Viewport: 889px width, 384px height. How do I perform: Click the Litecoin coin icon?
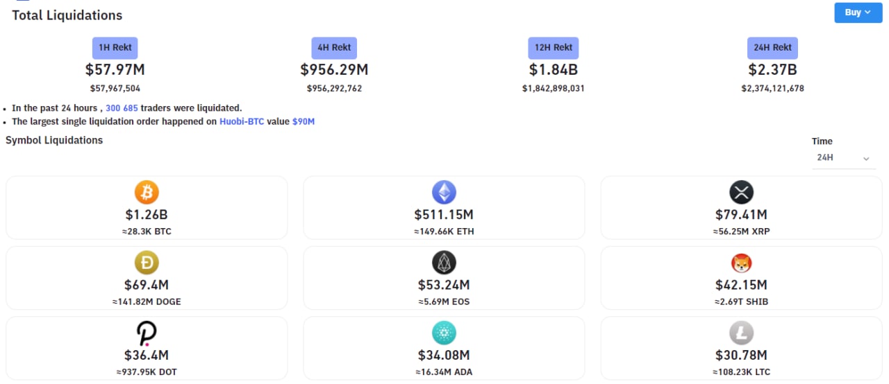(741, 333)
